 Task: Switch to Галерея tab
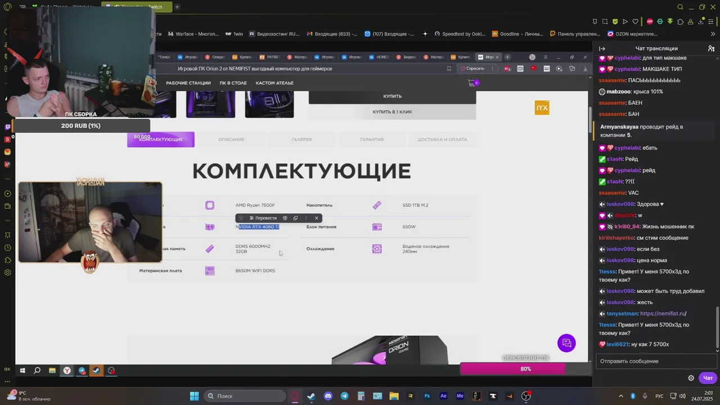tap(301, 139)
